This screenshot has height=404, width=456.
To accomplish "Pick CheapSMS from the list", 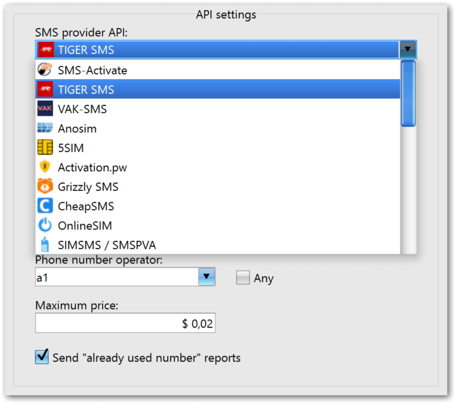I will 217,205.
